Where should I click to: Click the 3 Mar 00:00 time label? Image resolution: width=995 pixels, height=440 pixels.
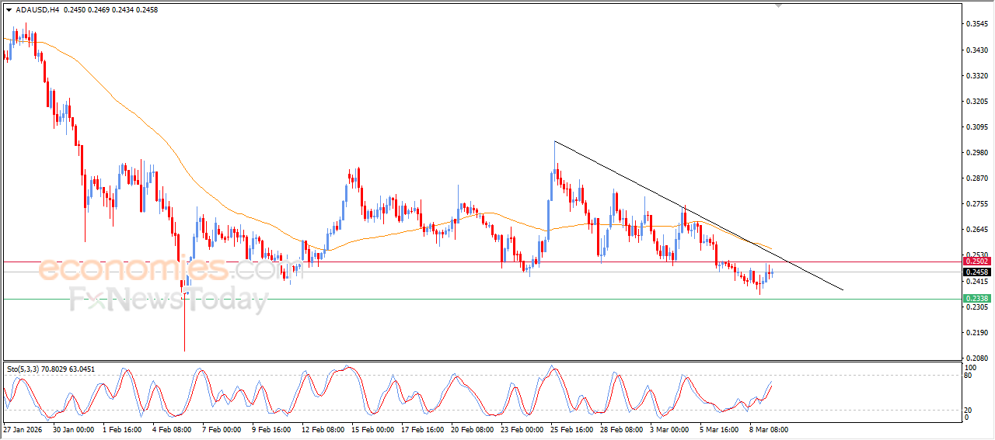(669, 429)
